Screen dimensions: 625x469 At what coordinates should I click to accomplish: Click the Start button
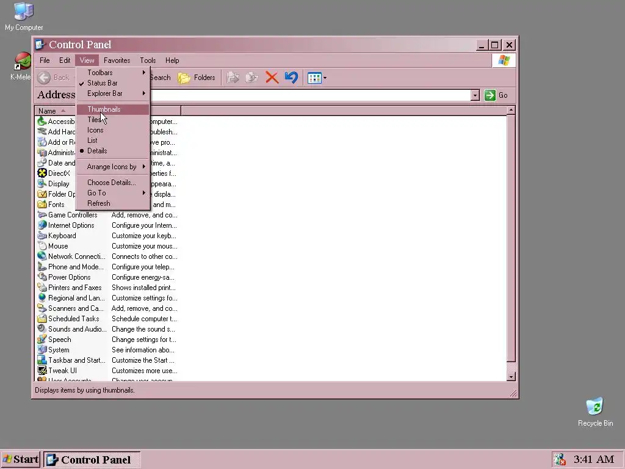tap(20, 459)
